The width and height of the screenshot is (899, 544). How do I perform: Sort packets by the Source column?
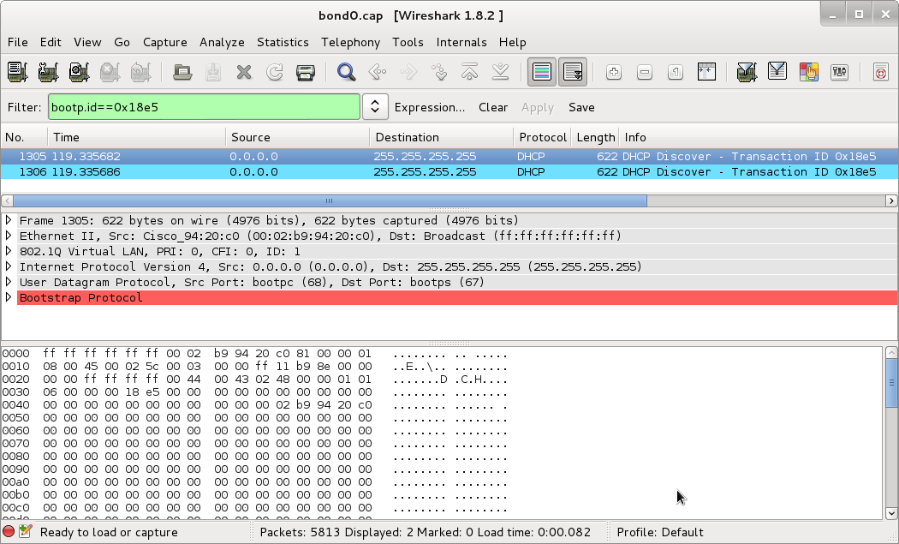tap(298, 137)
